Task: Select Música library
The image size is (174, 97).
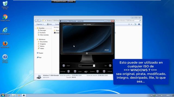Action: pyautogui.click(x=42, y=46)
